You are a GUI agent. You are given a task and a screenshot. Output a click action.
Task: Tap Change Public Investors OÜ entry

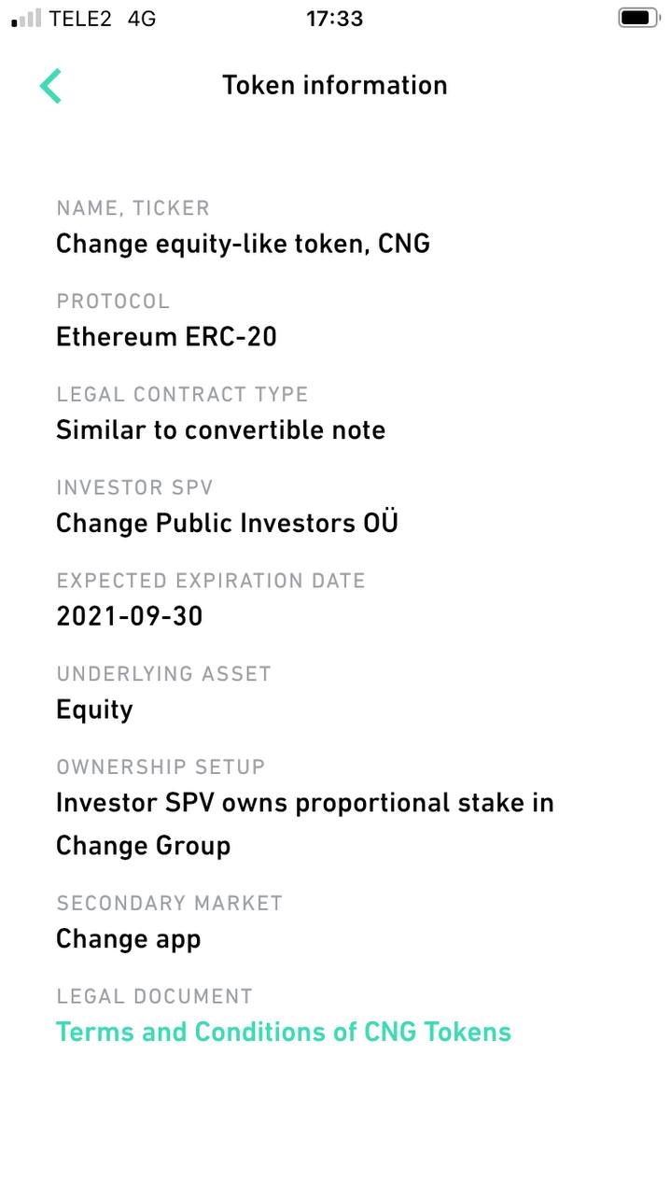click(227, 523)
